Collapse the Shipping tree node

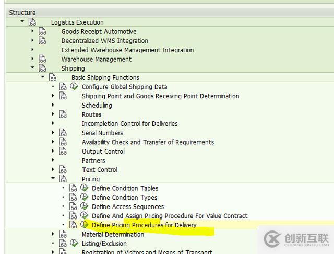point(32,68)
